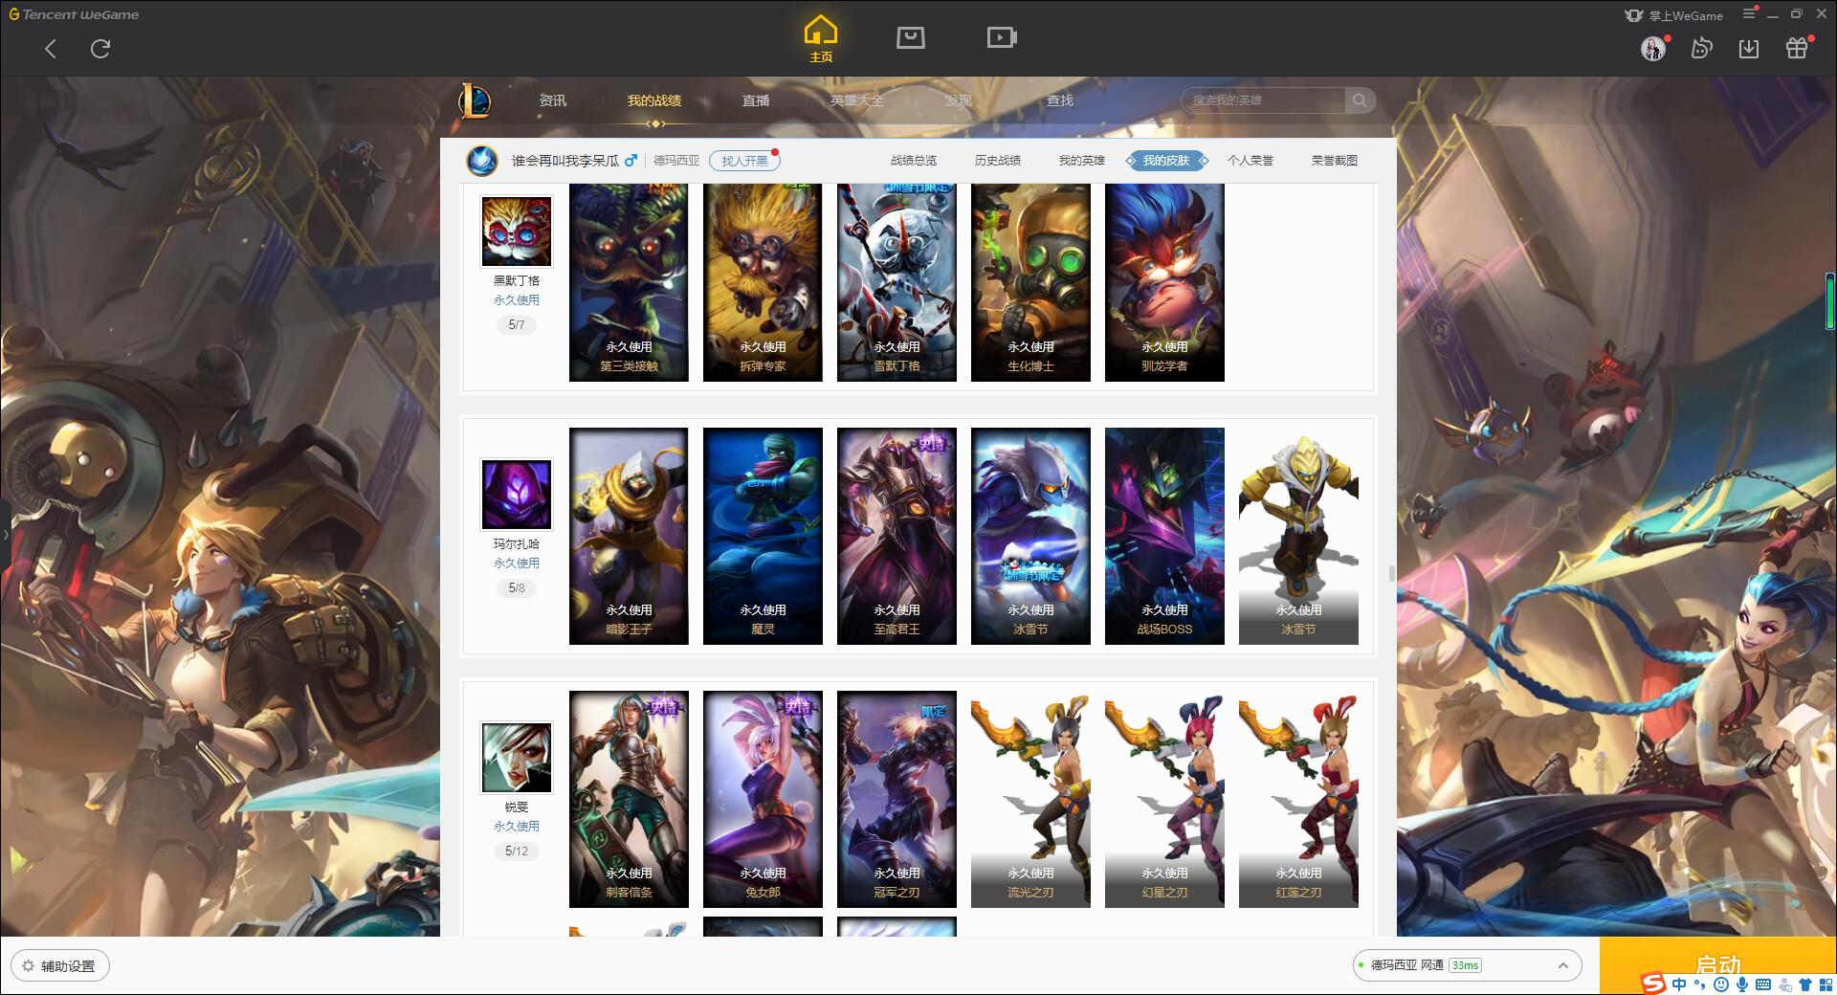This screenshot has height=995, width=1837.
Task: Switch to 个人荣誉 sub-tab
Action: pos(1250,161)
